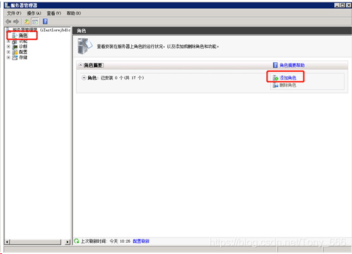352x254 pixels.
Task: Click the 存储 icon in the tree
Action: click(15, 57)
